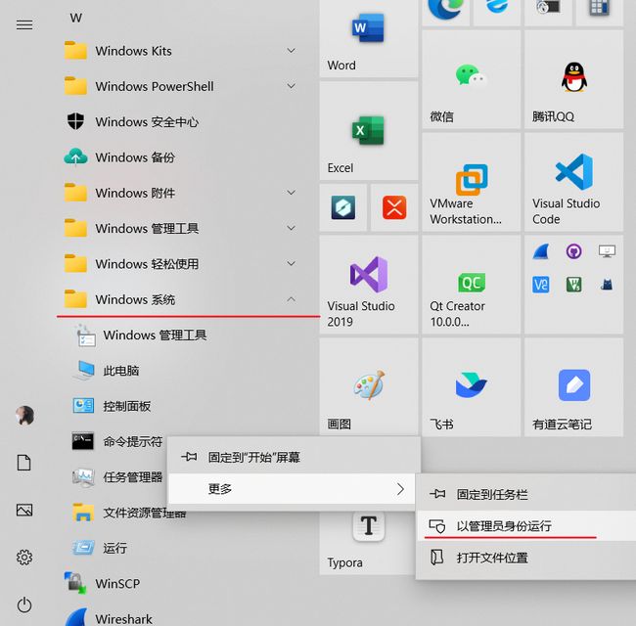Choose 以管理员身份运行 in submenu

point(526,526)
